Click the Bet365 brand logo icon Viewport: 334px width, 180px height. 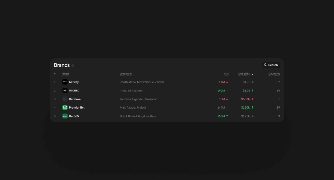coord(65,116)
